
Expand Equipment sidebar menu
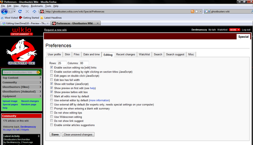click(x=22, y=96)
